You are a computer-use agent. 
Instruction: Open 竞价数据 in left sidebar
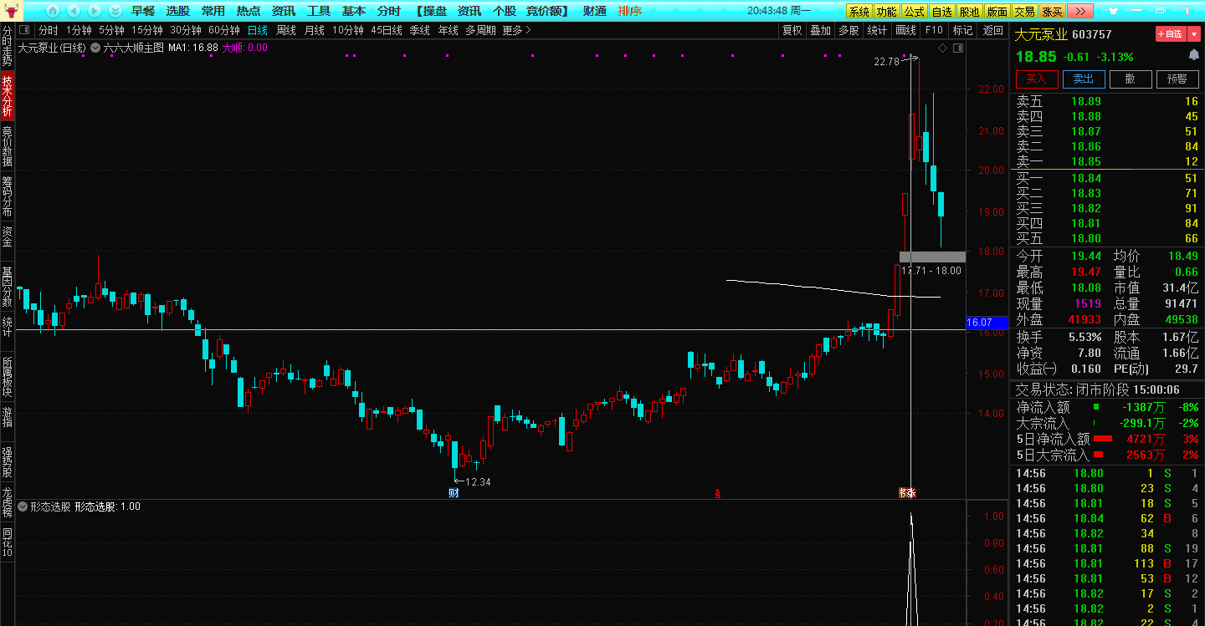[x=8, y=146]
